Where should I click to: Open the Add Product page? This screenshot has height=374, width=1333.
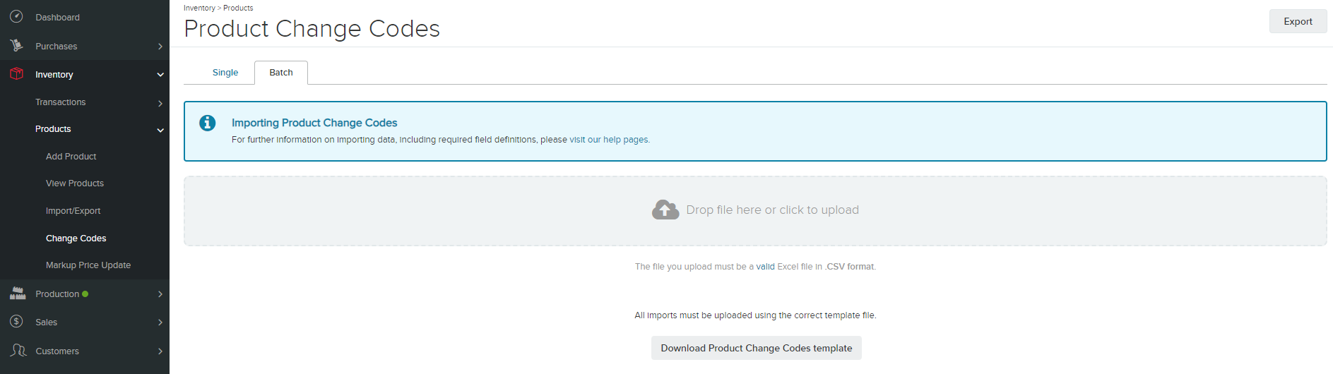71,157
